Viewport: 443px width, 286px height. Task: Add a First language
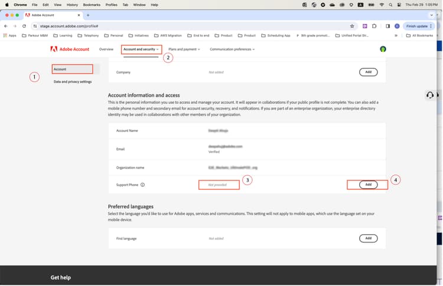(368, 238)
